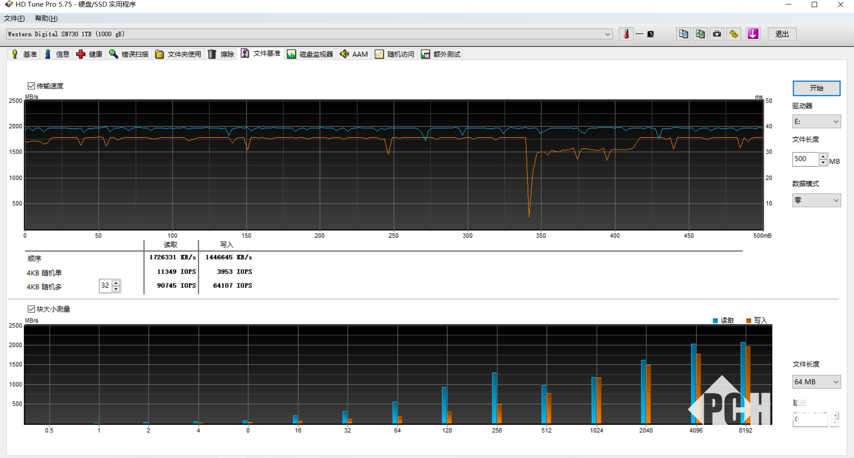Open the 数据模式 data pattern dropdown
The image size is (854, 458).
(816, 200)
